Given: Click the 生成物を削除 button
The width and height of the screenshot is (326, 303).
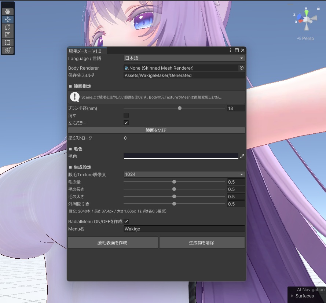Looking at the screenshot, I should click(202, 243).
